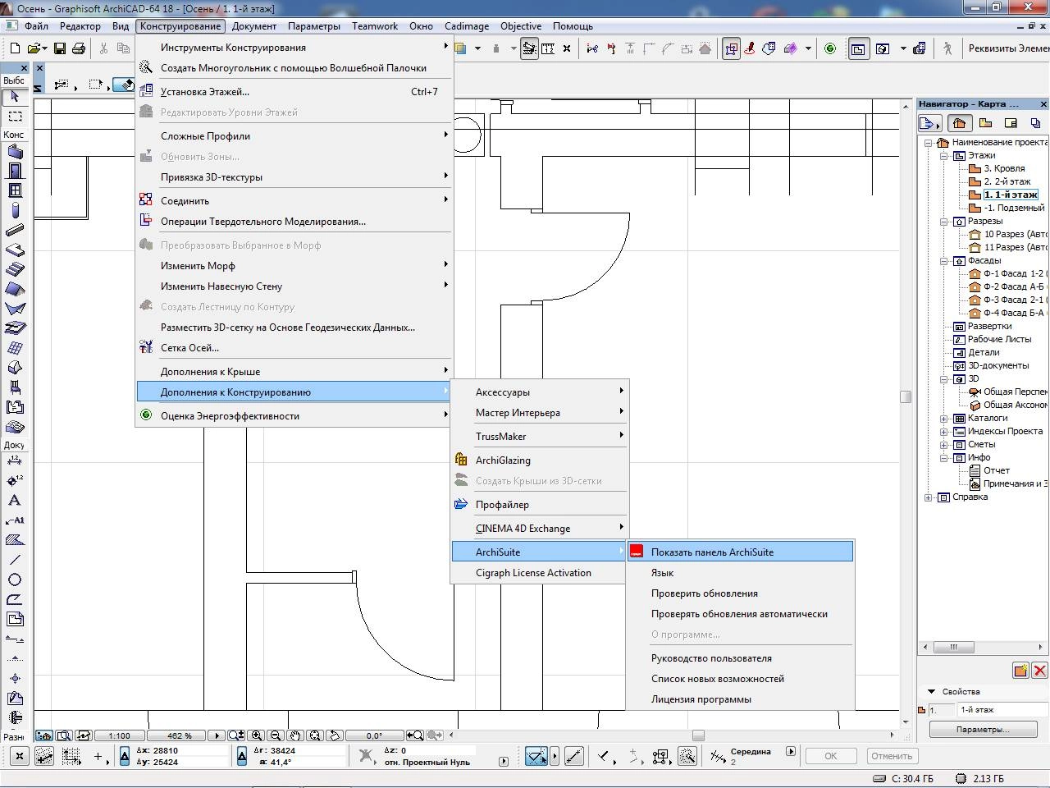This screenshot has width=1050, height=788.
Task: Select the Beam tool in toolbox
Action: click(15, 230)
